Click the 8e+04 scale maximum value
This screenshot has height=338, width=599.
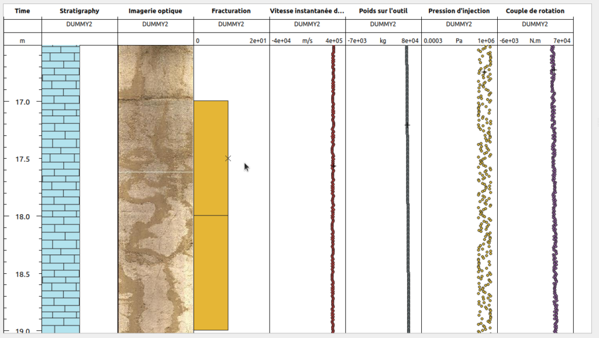(x=410, y=41)
